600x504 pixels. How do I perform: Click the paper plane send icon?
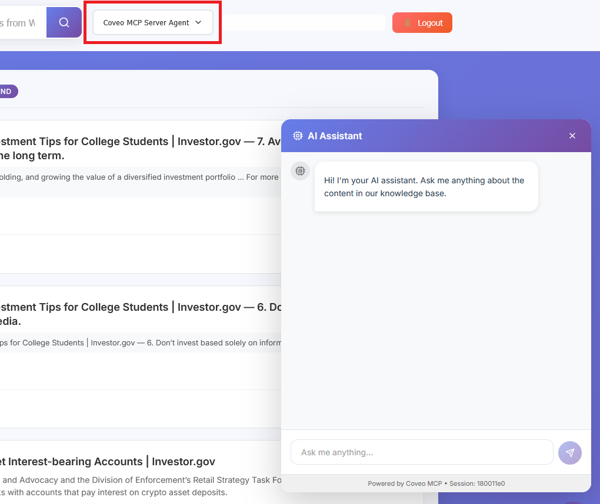click(x=569, y=452)
